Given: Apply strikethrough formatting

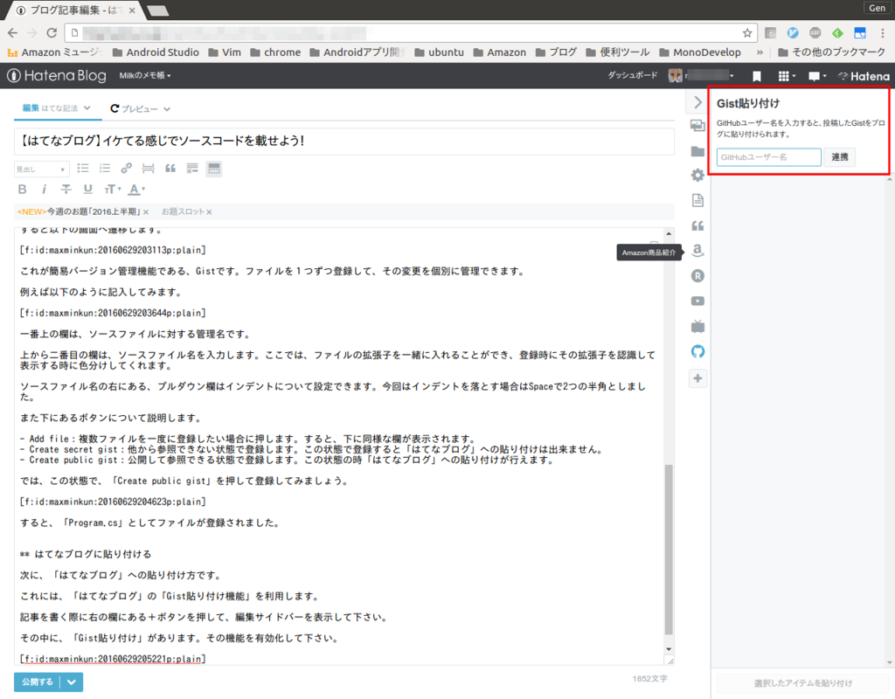Looking at the screenshot, I should tap(66, 189).
